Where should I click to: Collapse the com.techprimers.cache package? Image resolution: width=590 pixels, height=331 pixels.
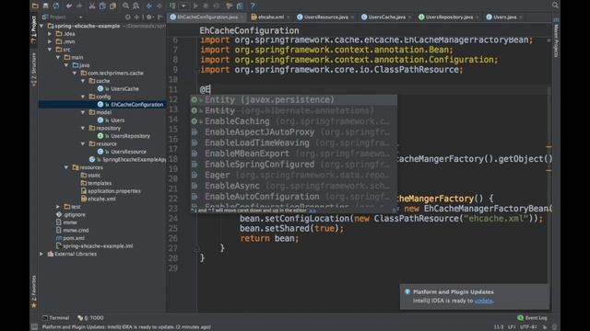(75, 74)
